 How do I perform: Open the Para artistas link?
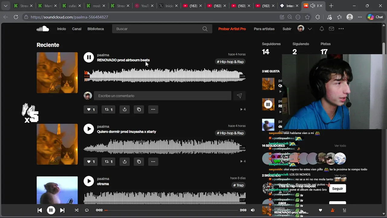click(x=264, y=29)
